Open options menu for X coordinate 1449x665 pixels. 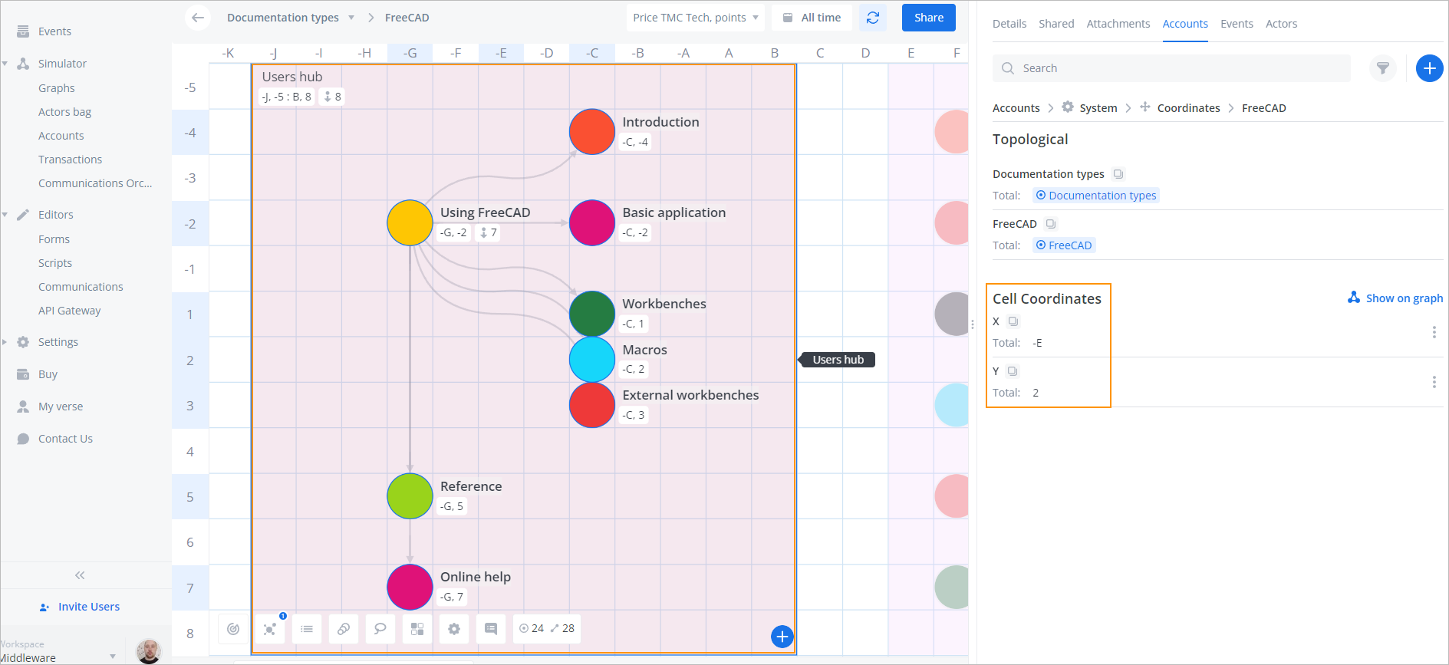tap(1434, 332)
